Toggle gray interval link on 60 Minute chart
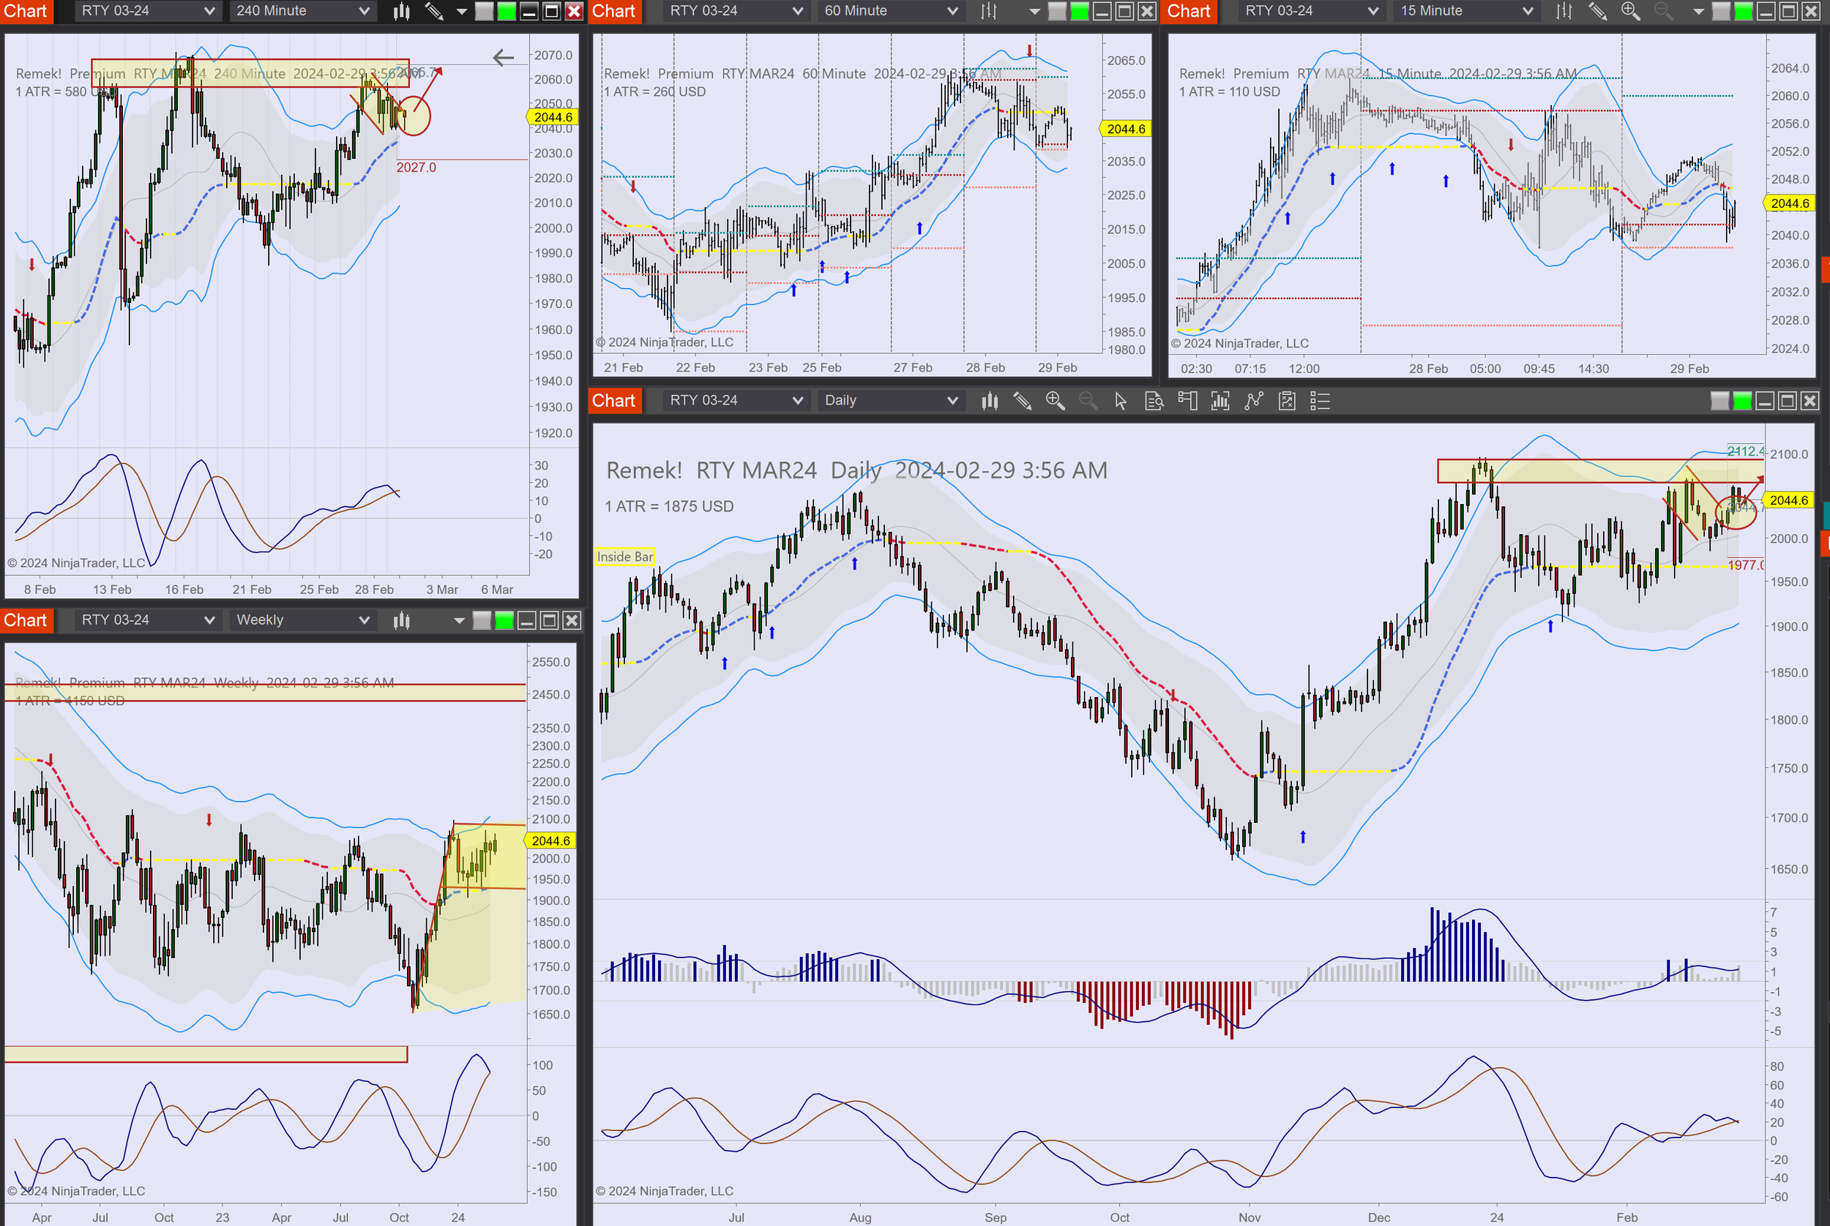 pyautogui.click(x=1057, y=11)
